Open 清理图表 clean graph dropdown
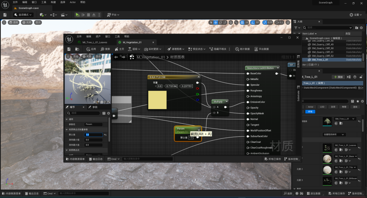The height and width of the screenshot is (198, 367). tap(176, 49)
